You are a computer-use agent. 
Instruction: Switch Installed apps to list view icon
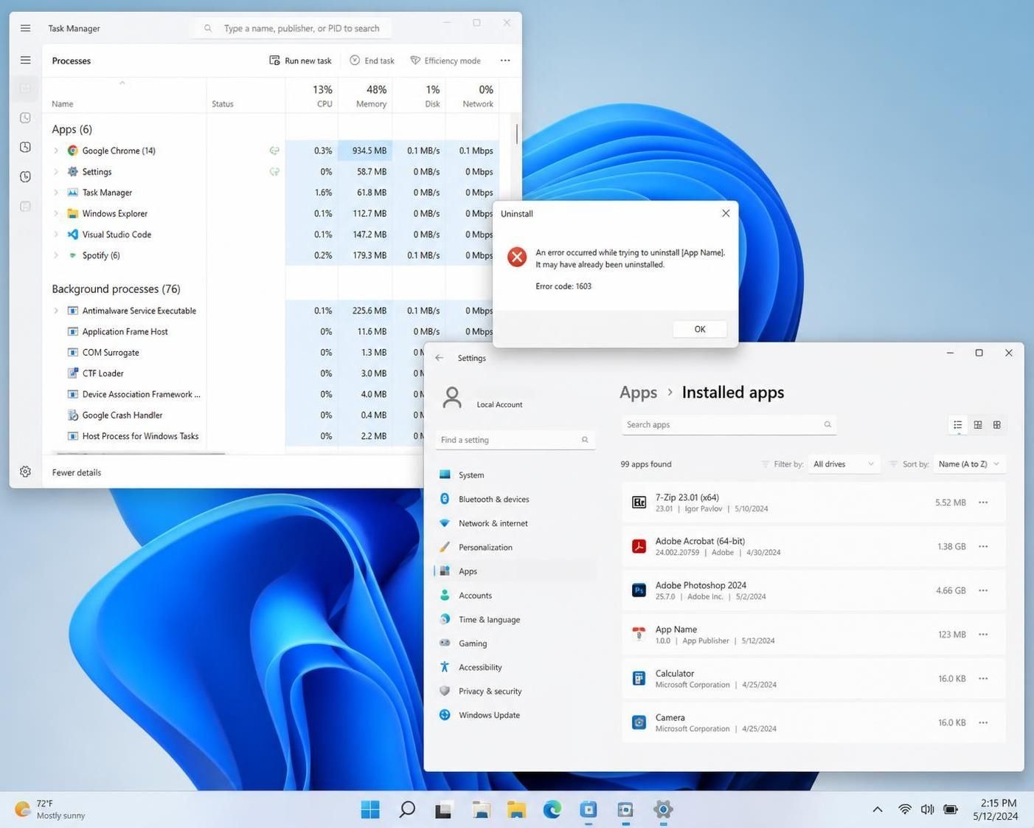[x=958, y=425]
